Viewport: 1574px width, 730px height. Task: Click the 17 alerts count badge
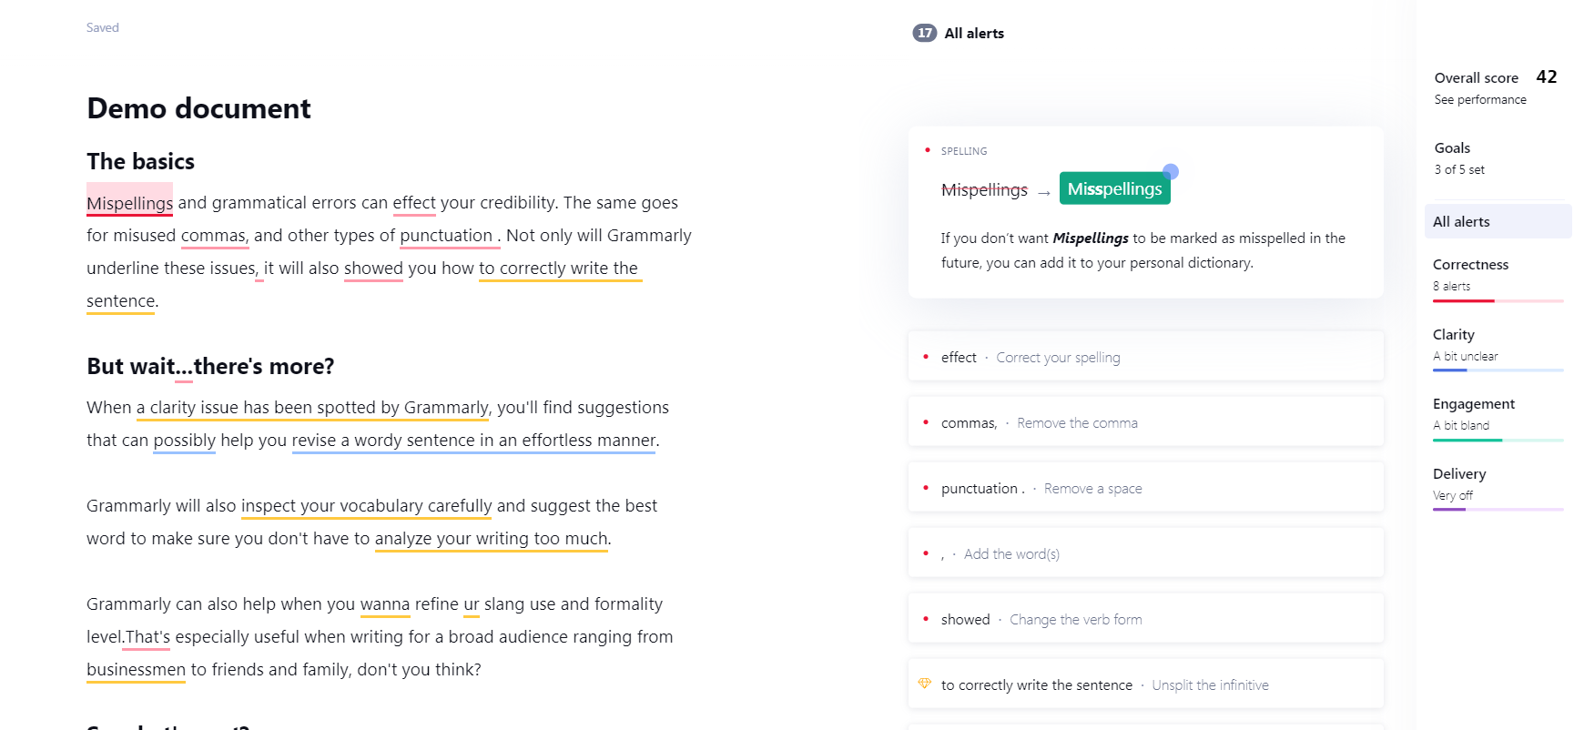coord(924,33)
